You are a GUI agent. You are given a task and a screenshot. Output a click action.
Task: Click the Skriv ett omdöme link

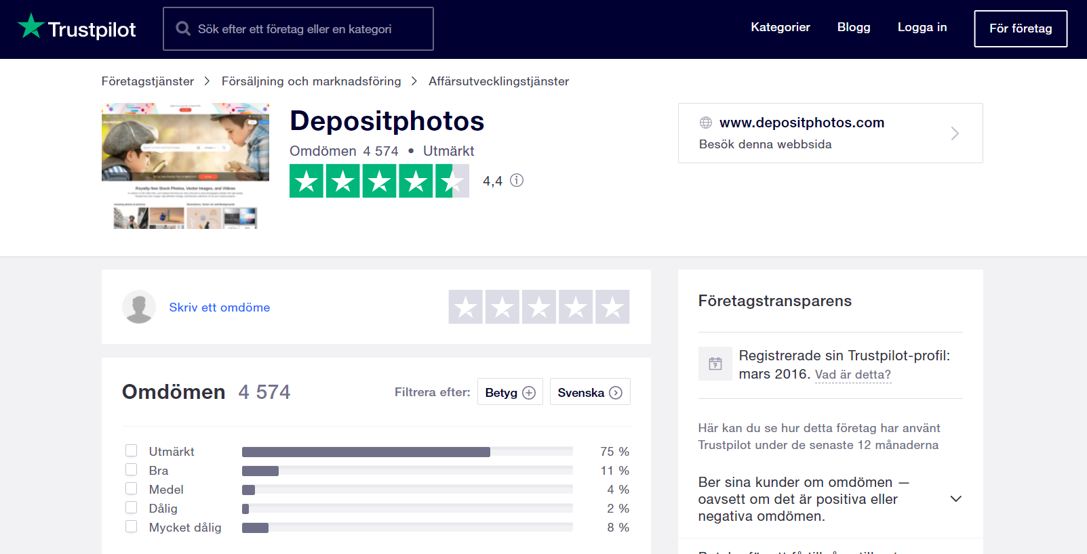(220, 307)
